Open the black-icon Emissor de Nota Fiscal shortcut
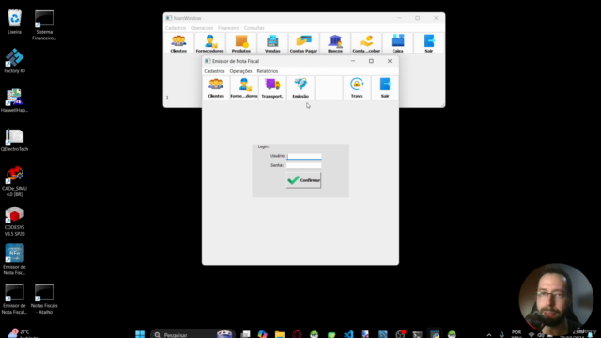601x338 pixels. [x=15, y=300]
